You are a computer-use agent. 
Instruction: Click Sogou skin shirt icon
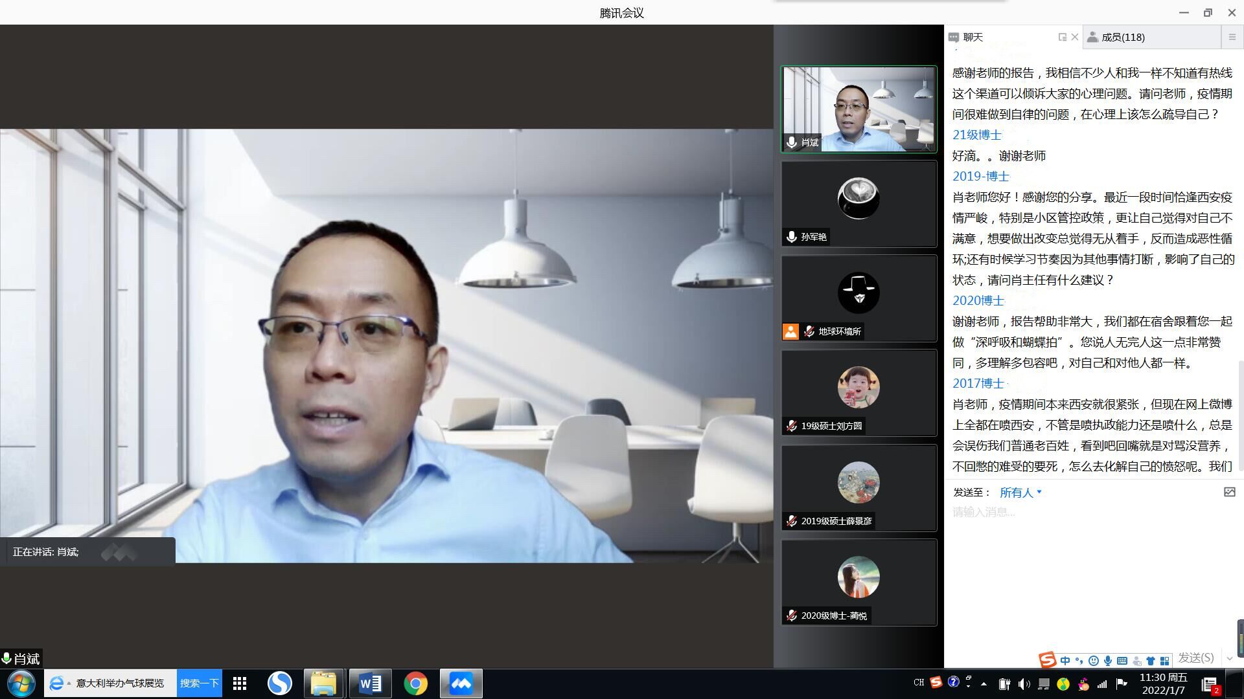point(1151,661)
